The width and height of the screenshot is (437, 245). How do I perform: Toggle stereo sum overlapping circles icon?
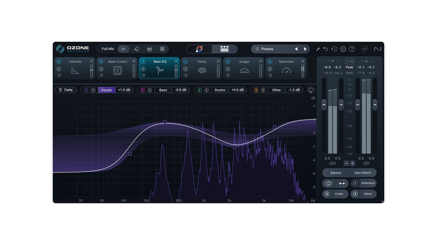coord(328,183)
